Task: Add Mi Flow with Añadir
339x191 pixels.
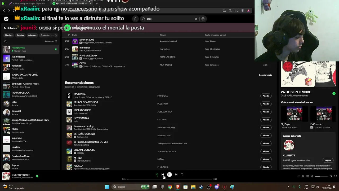Action: click(266, 159)
